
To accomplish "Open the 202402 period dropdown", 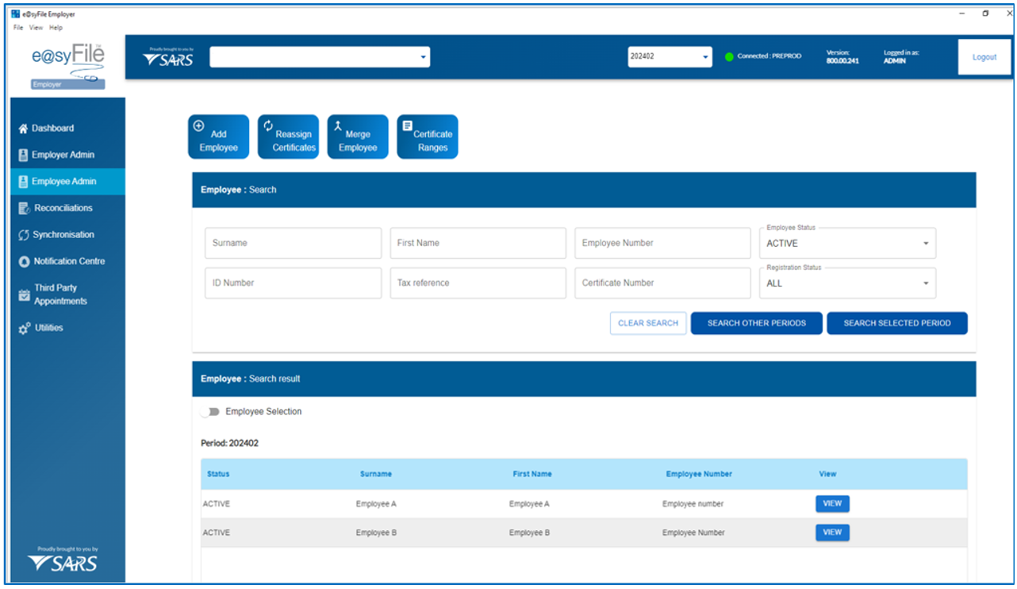I will click(x=670, y=57).
